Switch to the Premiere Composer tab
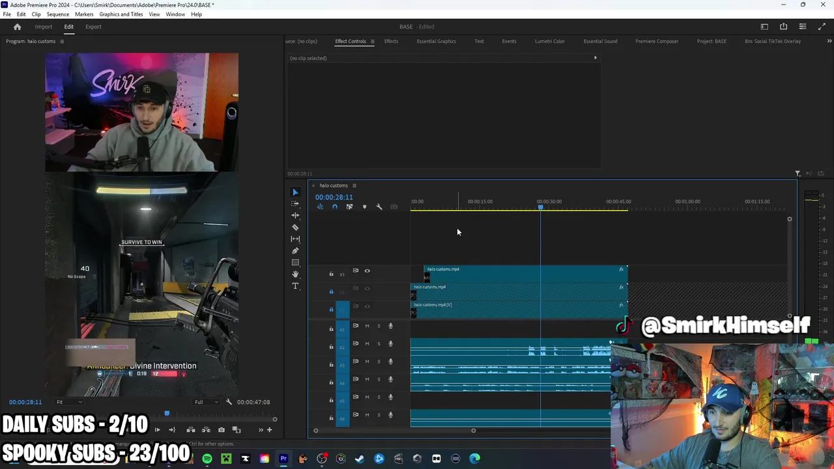Screen dimensions: 834x469 (657, 41)
